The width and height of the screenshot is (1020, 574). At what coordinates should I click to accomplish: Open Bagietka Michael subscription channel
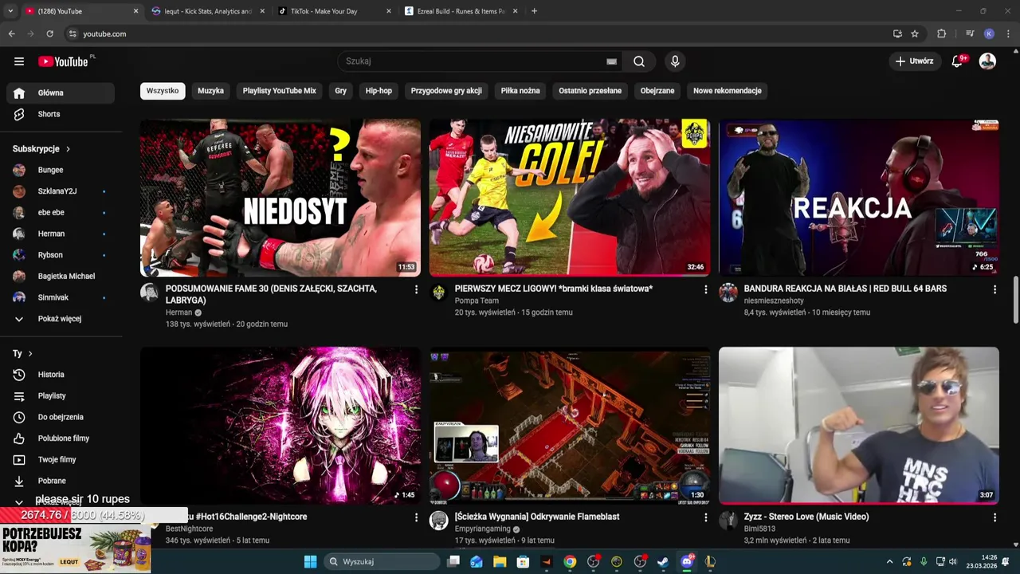coord(61,276)
